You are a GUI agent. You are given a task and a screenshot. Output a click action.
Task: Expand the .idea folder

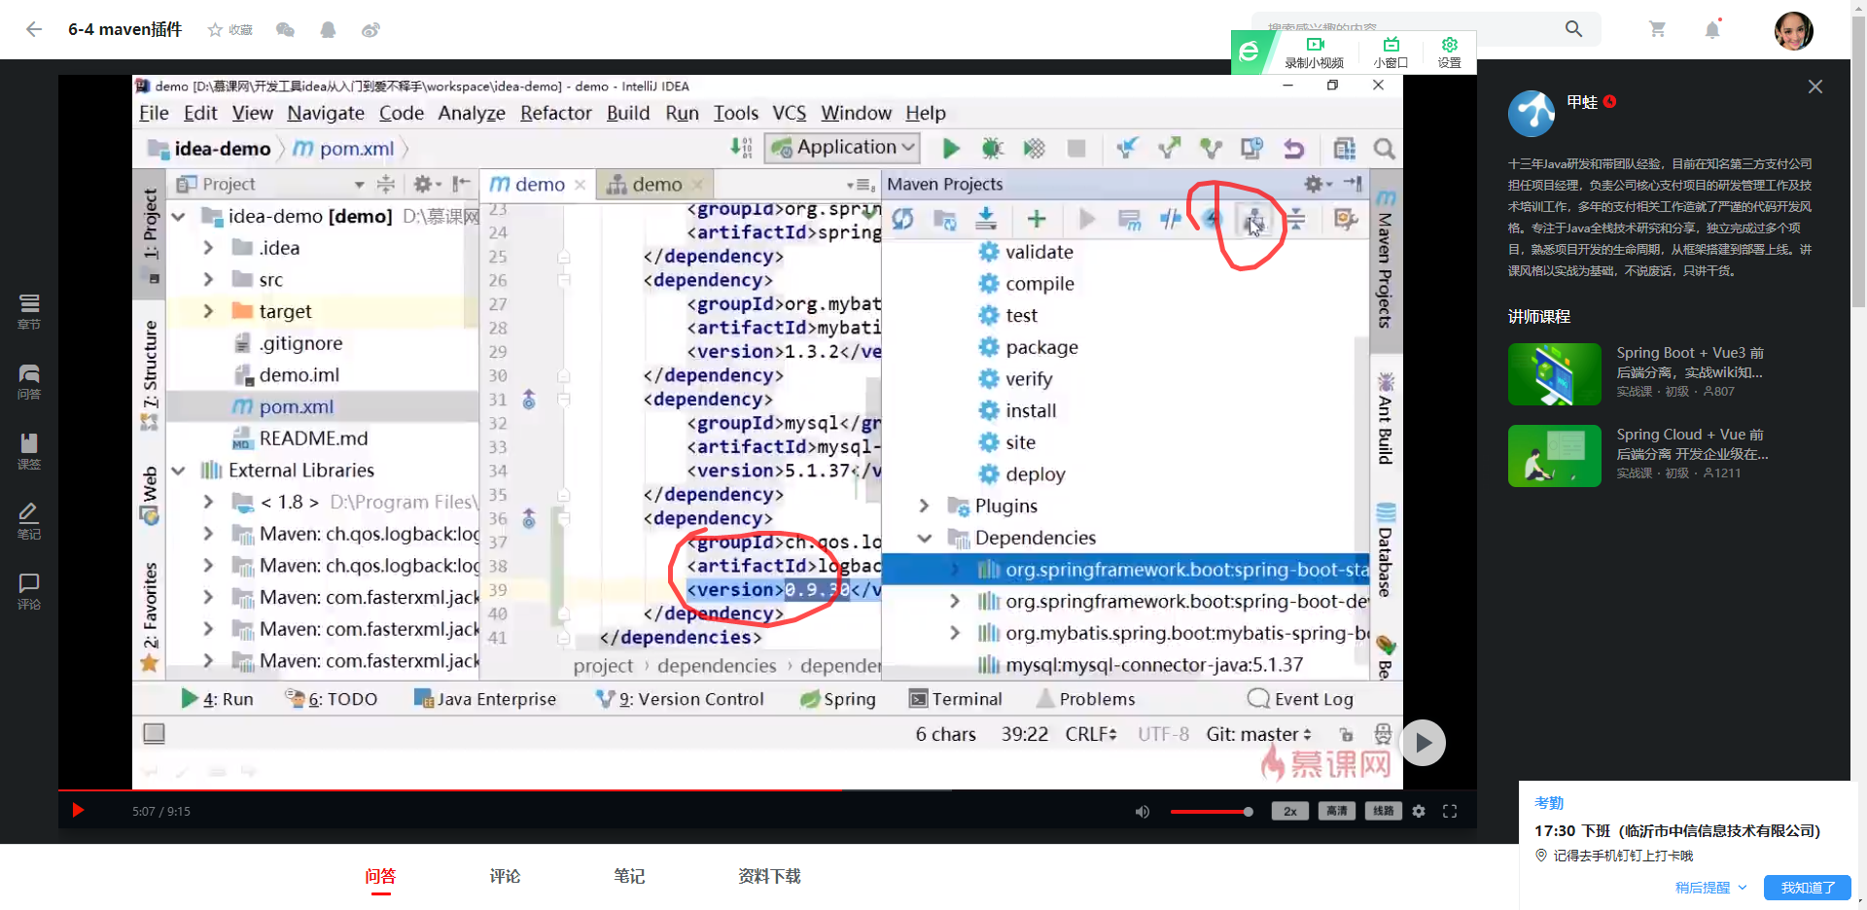tap(208, 248)
